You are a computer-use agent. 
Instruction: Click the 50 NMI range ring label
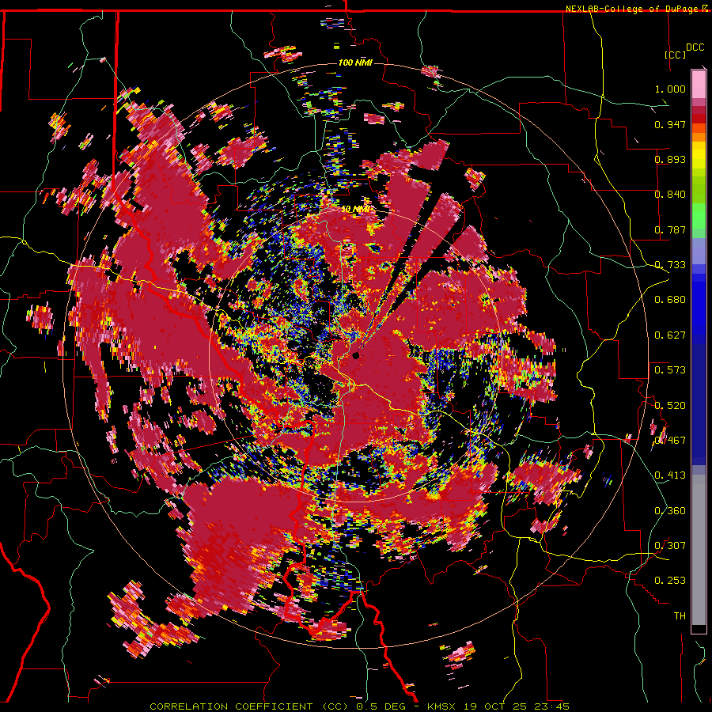pyautogui.click(x=355, y=210)
